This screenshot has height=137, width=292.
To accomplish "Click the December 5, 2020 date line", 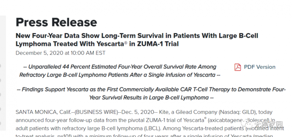I will point(61,53).
